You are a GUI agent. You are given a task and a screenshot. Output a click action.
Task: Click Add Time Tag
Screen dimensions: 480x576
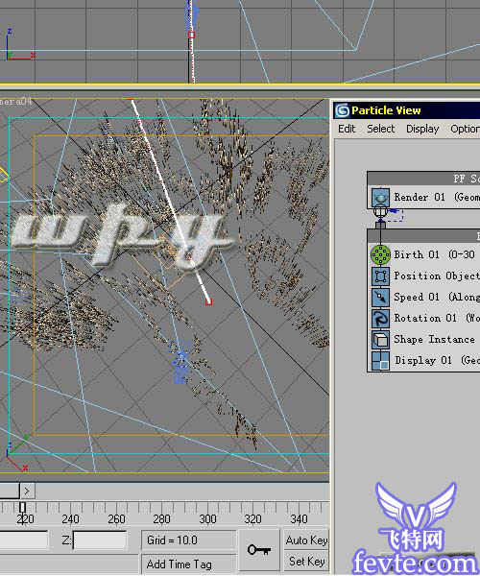click(189, 564)
